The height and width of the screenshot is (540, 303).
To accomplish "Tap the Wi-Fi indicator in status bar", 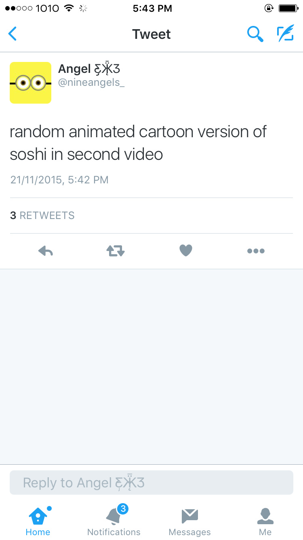I will click(x=69, y=8).
